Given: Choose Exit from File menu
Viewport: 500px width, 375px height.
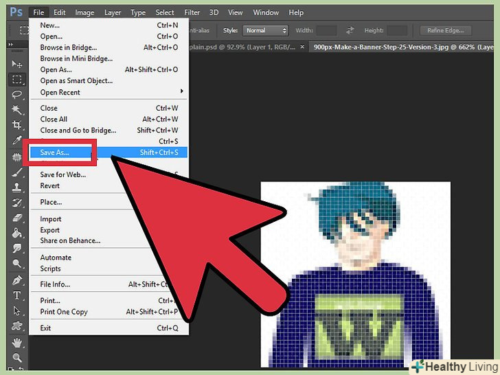Looking at the screenshot, I should pos(109,328).
